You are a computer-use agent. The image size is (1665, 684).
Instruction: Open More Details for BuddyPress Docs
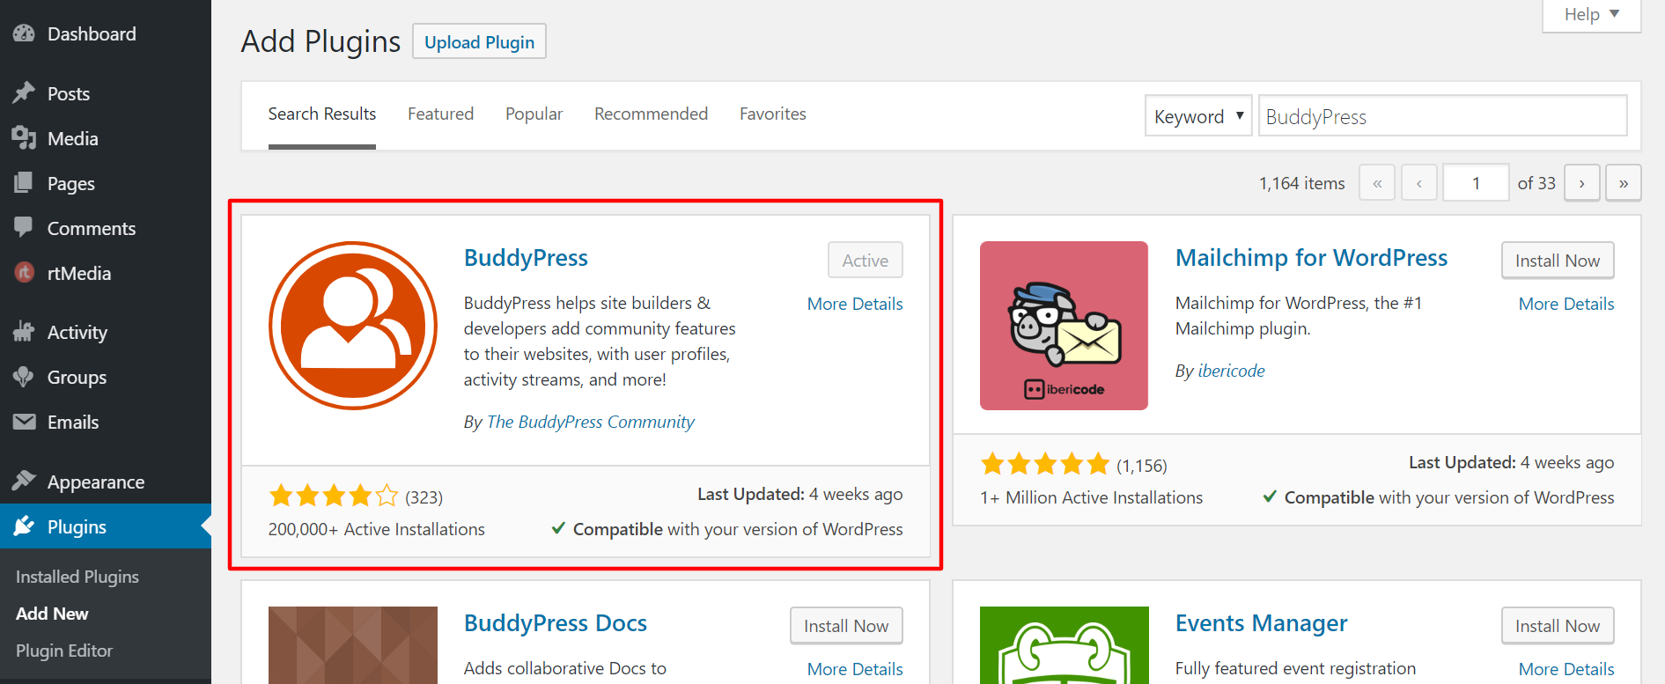[855, 669]
